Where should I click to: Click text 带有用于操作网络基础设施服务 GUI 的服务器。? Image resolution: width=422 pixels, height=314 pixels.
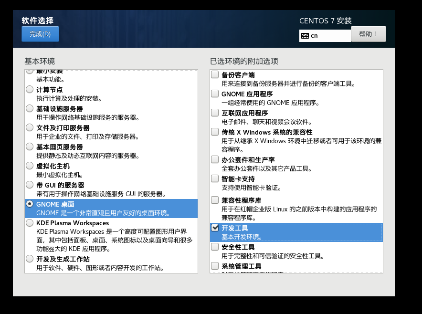tap(101, 194)
